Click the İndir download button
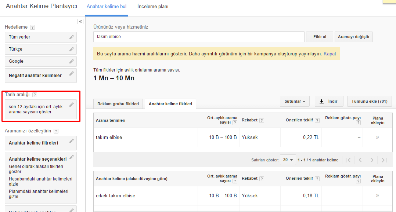This screenshot has width=396, height=212. click(329, 101)
